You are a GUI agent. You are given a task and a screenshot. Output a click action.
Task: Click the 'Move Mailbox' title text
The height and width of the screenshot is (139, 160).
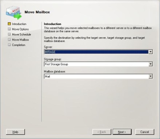[37, 12]
